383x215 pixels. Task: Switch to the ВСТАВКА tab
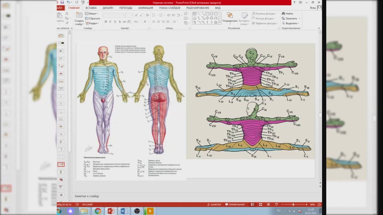(91, 8)
